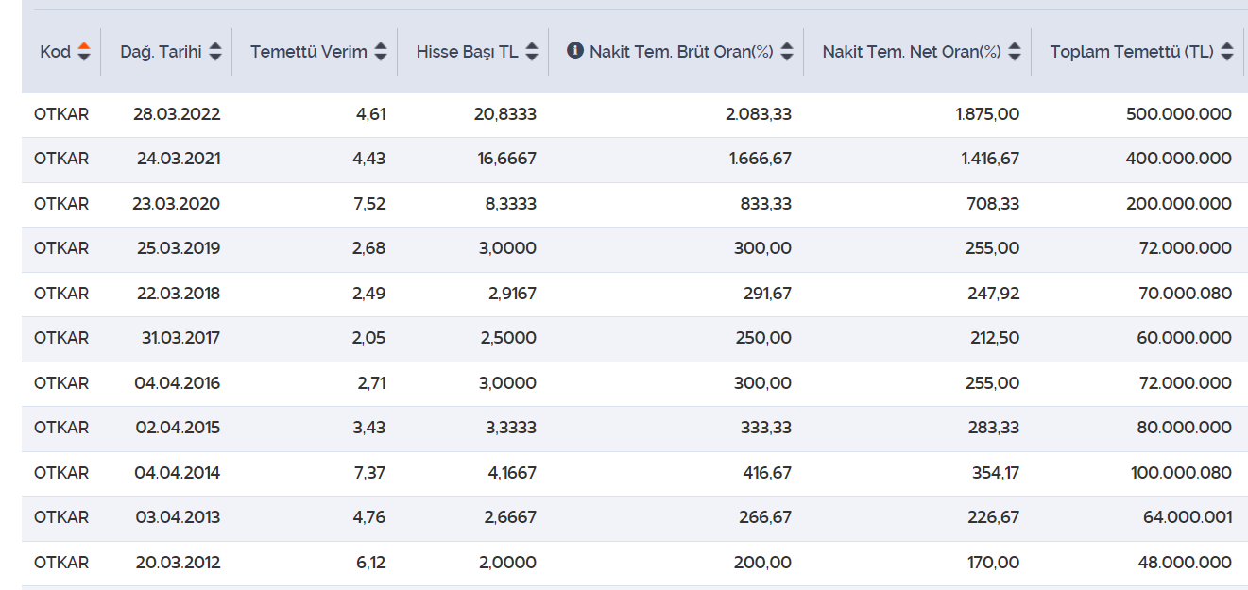Screen dimensions: 1248x590
Task: Select the total dividend 70.000.080
Action: tap(1185, 294)
